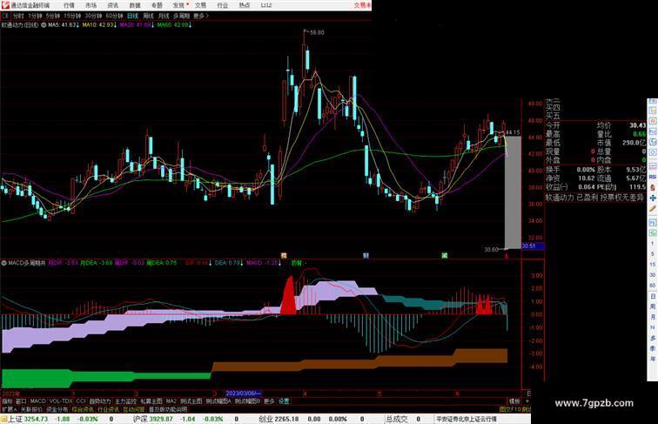Click the 周 period shortcut in right toolbar
The image size is (658, 424).
[x=652, y=306]
